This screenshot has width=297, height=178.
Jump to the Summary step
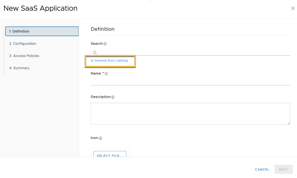[x=21, y=68]
